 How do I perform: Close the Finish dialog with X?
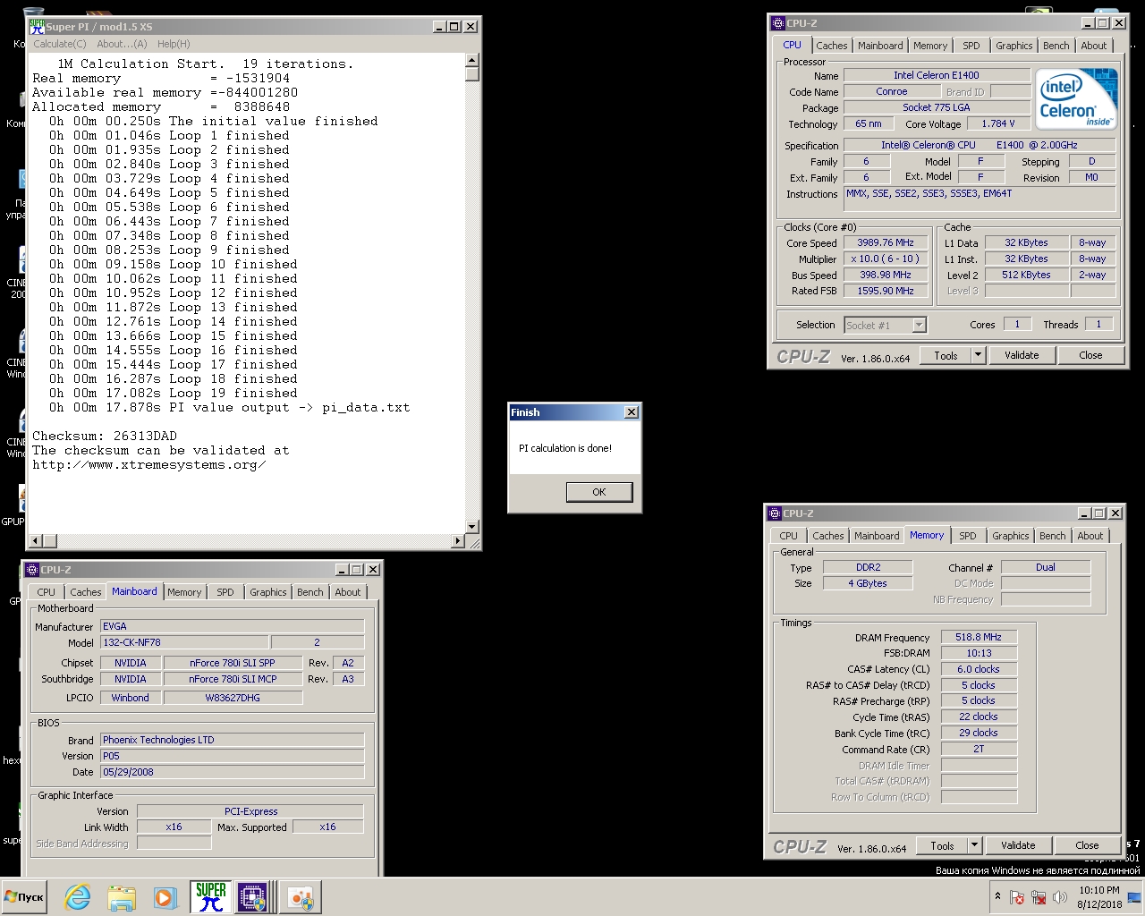click(x=632, y=412)
